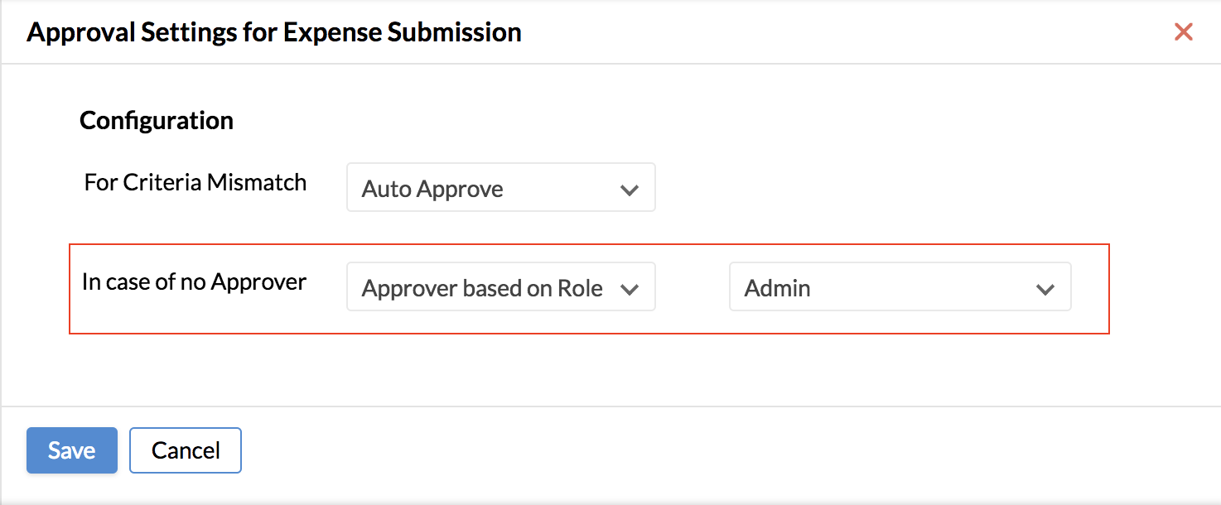
Task: Click the chevron arrow beside Admin
Action: tap(1045, 289)
